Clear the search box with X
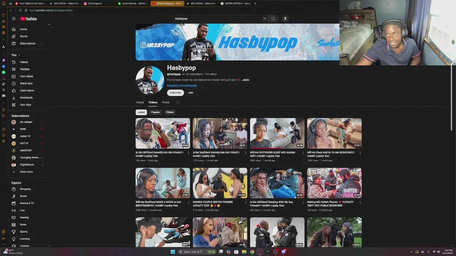Screen dimensions: 456x256 pyautogui.click(x=265, y=18)
